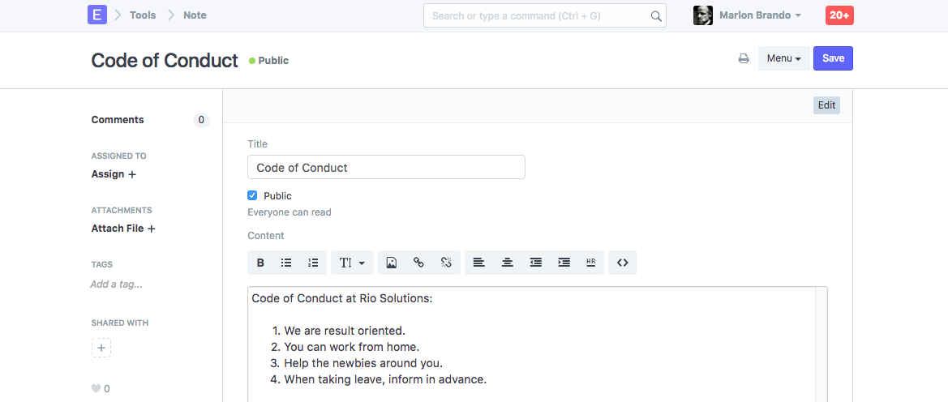The height and width of the screenshot is (402, 948).
Task: Insert a numbered list
Action: click(x=313, y=263)
